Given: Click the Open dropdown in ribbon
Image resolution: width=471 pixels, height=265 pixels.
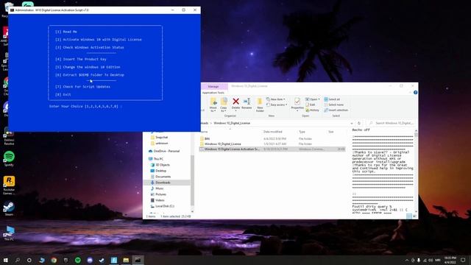Looking at the screenshot, I should 312,99.
